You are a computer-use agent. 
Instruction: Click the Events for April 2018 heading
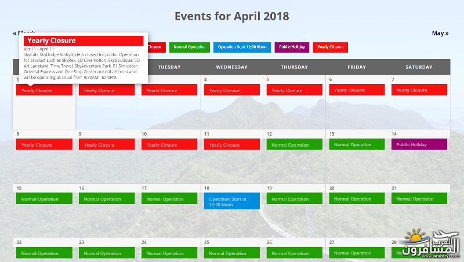(231, 16)
